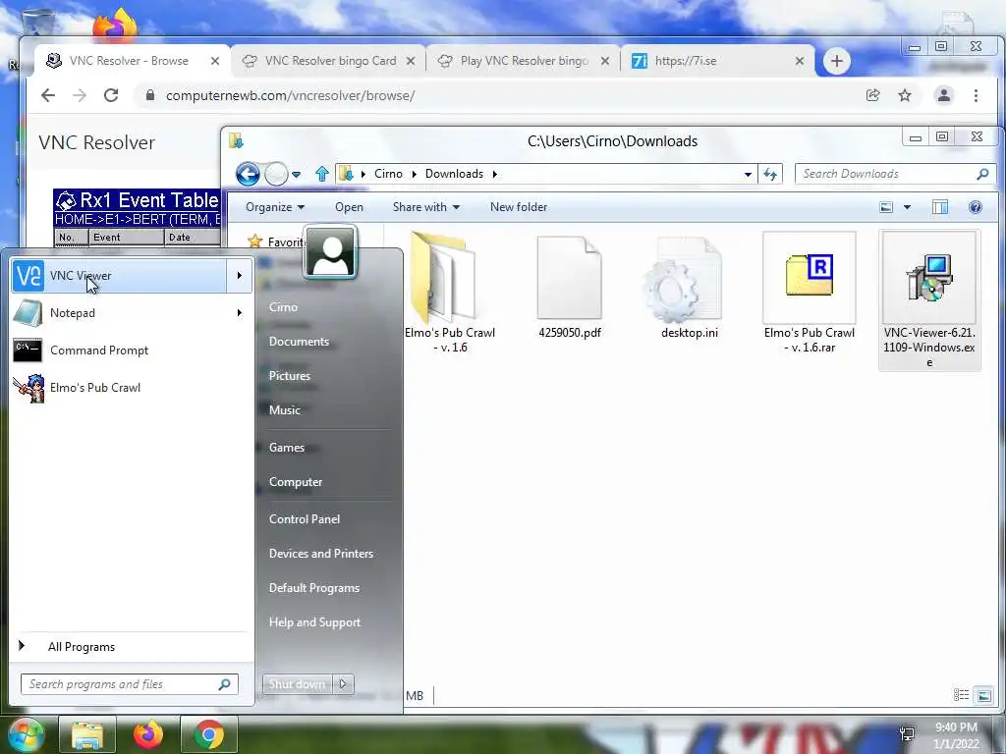Viewport: 1006px width, 754px height.
Task: Click network tray icon
Action: tap(907, 734)
